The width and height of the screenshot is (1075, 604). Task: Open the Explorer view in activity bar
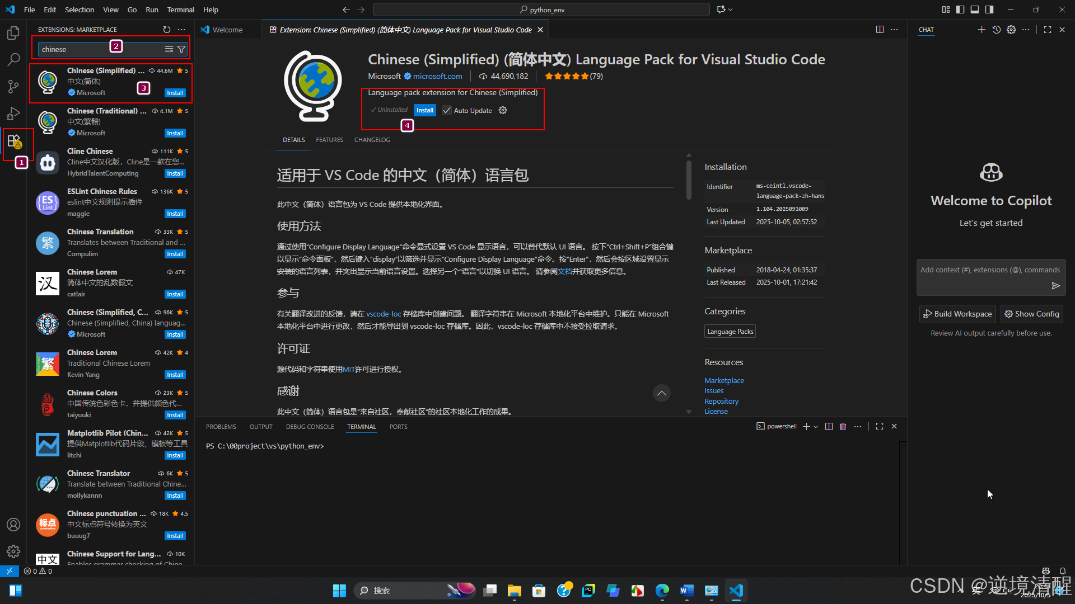tap(13, 33)
